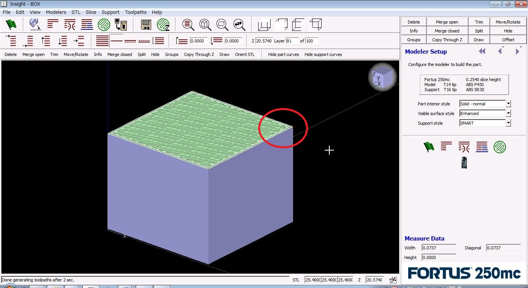Toggle Hide support curves

323,54
